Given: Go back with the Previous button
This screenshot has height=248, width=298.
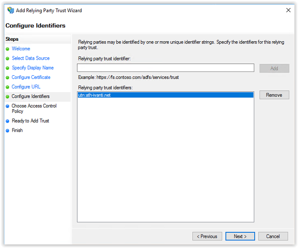Looking at the screenshot, I should coord(207,236).
